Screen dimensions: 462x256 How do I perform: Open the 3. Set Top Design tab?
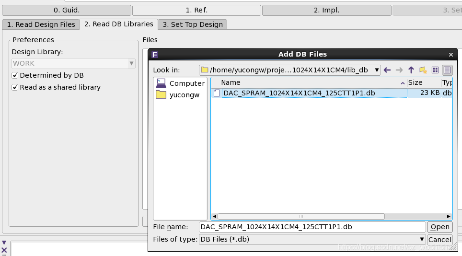coord(193,24)
